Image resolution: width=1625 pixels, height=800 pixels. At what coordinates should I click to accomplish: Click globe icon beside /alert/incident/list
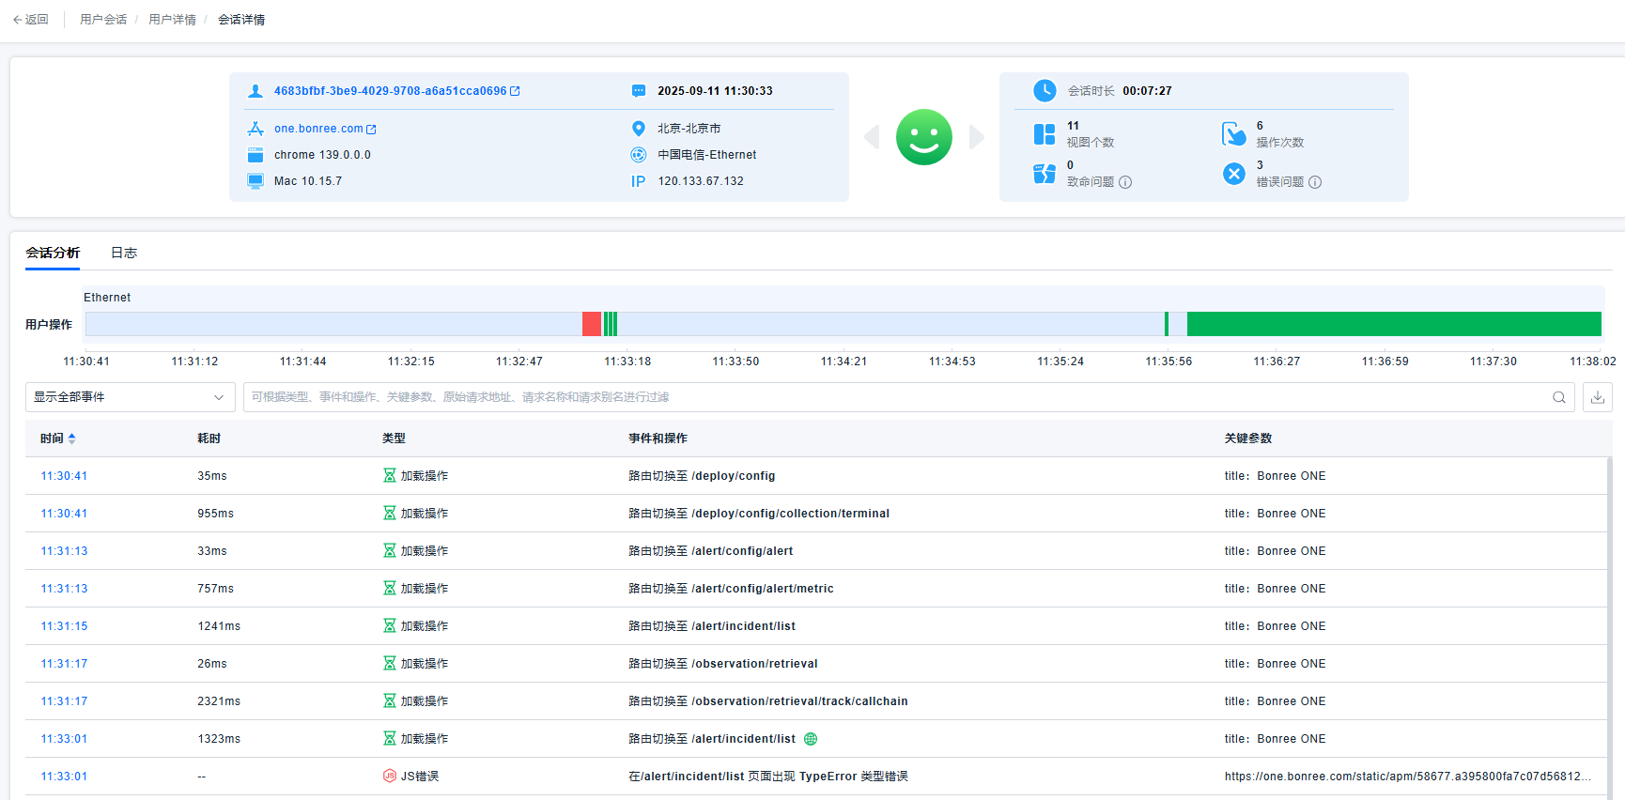point(811,739)
